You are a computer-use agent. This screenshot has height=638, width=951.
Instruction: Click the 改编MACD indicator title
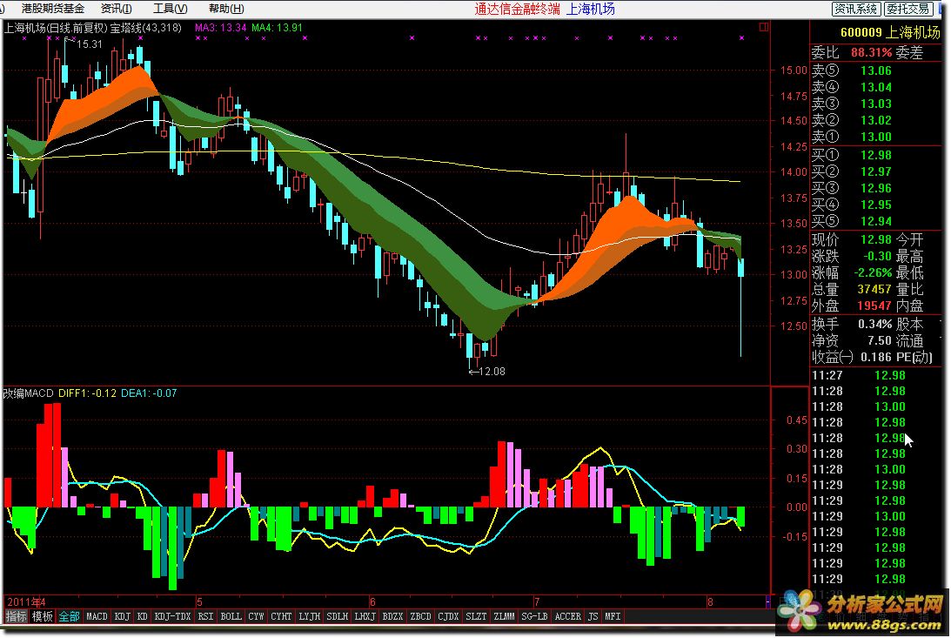(x=29, y=393)
